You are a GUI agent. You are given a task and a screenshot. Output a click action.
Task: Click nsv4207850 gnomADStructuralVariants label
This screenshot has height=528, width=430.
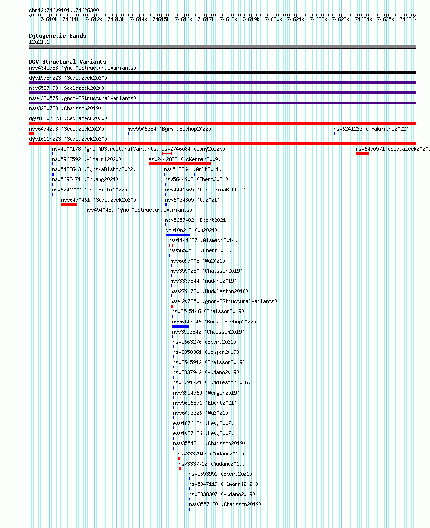[224, 301]
